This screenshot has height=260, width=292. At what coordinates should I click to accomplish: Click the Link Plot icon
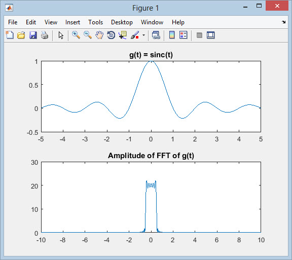point(156,35)
